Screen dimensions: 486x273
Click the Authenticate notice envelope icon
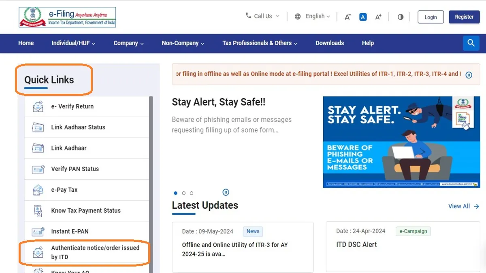tap(38, 253)
